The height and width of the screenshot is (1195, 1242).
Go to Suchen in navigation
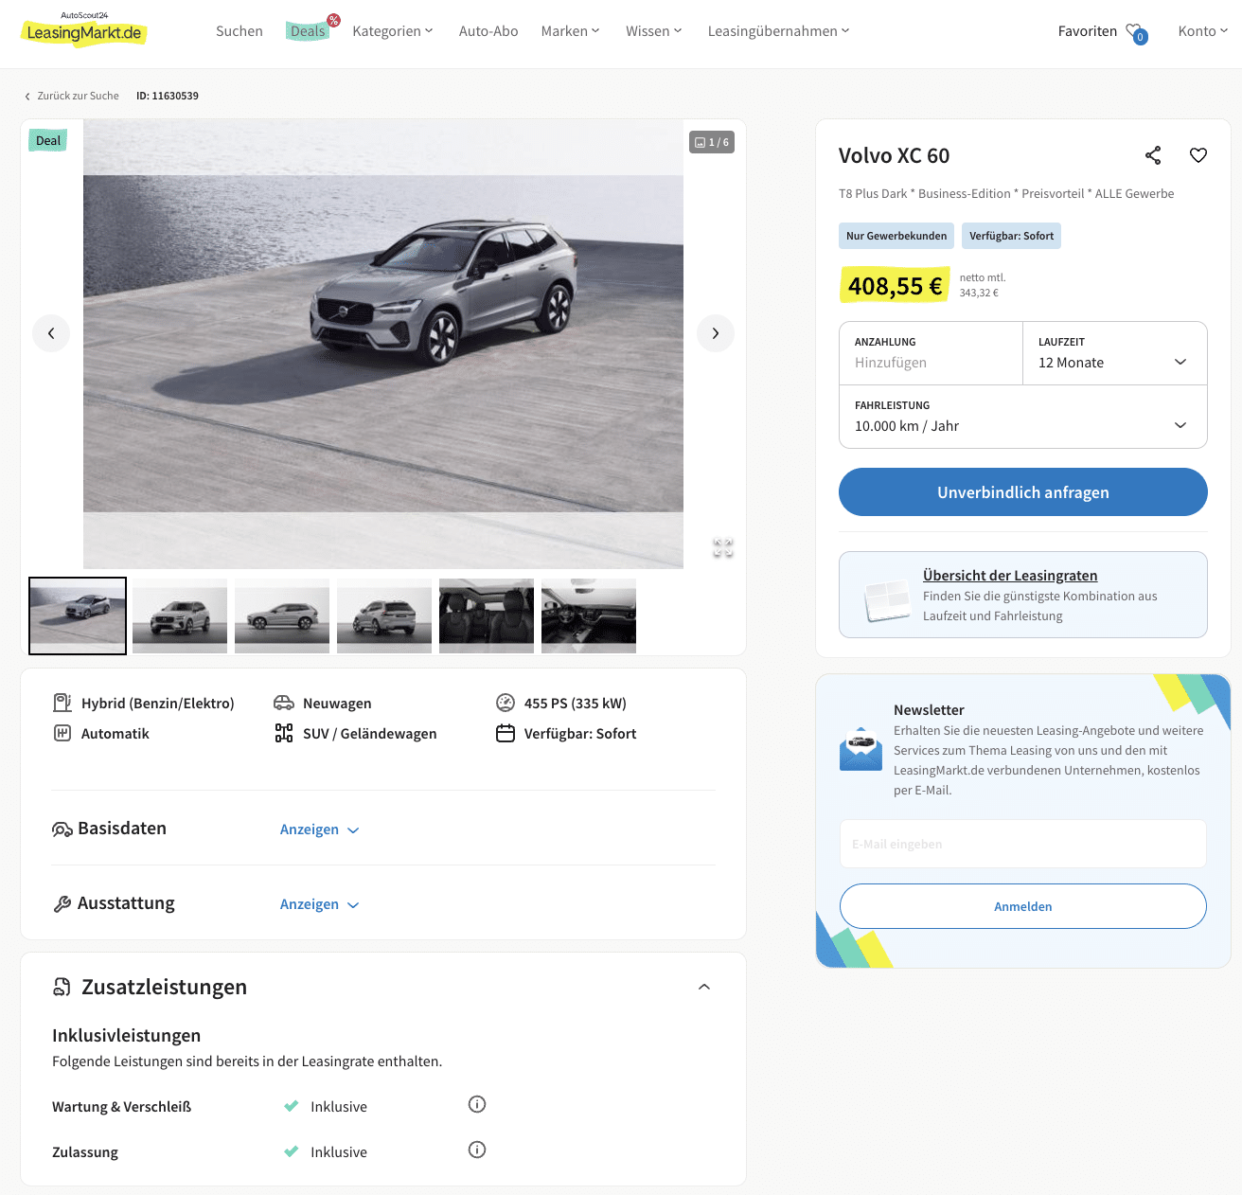click(x=240, y=31)
